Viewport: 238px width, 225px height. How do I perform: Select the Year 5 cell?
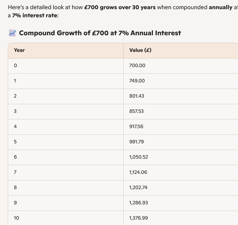[15, 142]
